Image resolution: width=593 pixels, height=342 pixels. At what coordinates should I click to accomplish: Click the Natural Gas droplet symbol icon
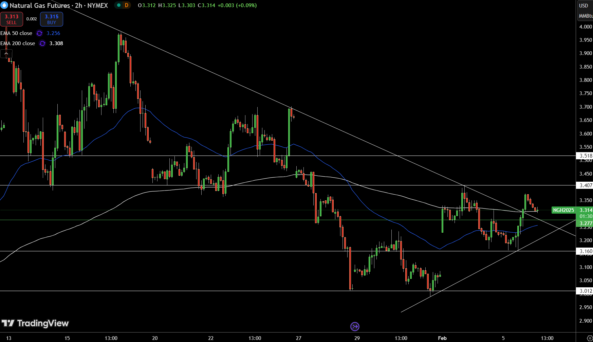coord(4,5)
